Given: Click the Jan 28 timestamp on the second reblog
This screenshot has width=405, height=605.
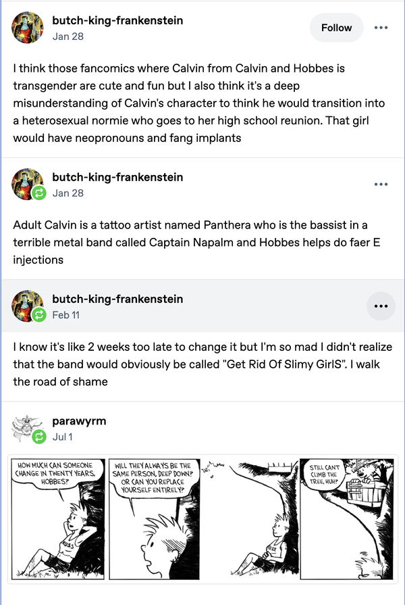Looking at the screenshot, I should click(67, 193).
